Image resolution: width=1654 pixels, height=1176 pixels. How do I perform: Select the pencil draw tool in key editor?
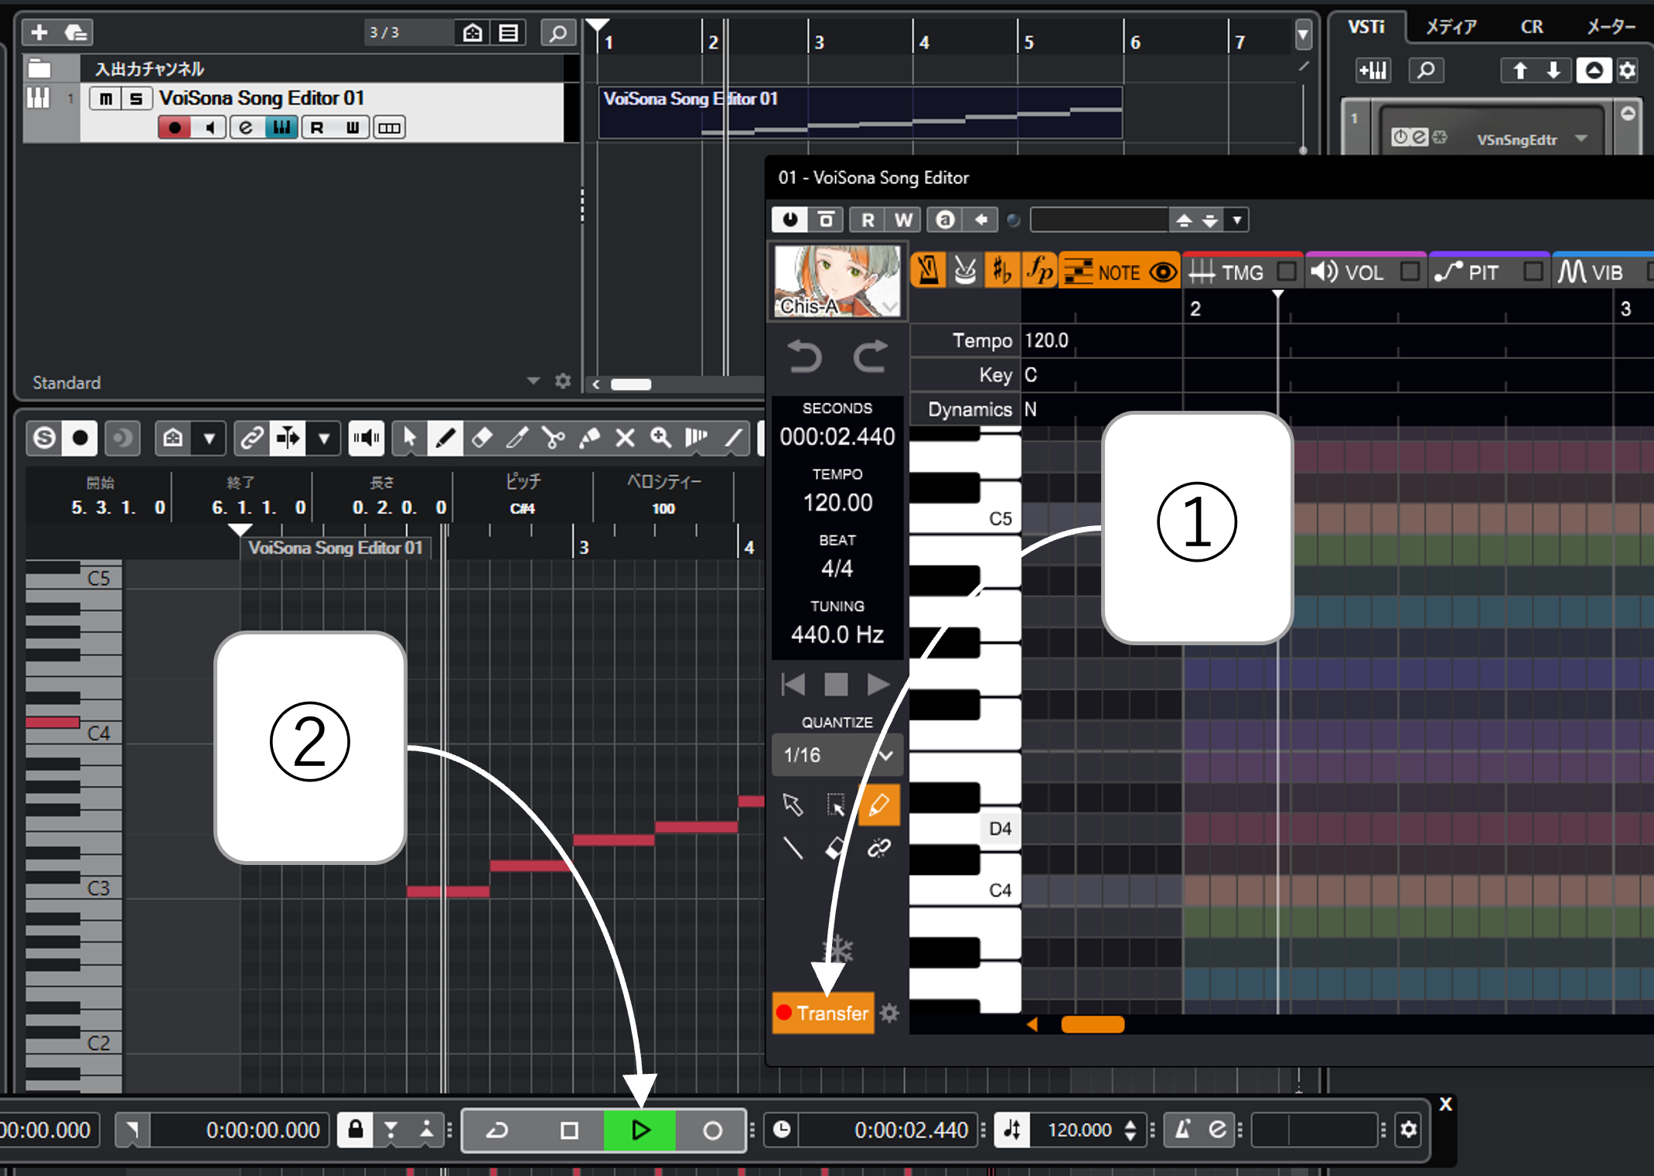coord(445,439)
